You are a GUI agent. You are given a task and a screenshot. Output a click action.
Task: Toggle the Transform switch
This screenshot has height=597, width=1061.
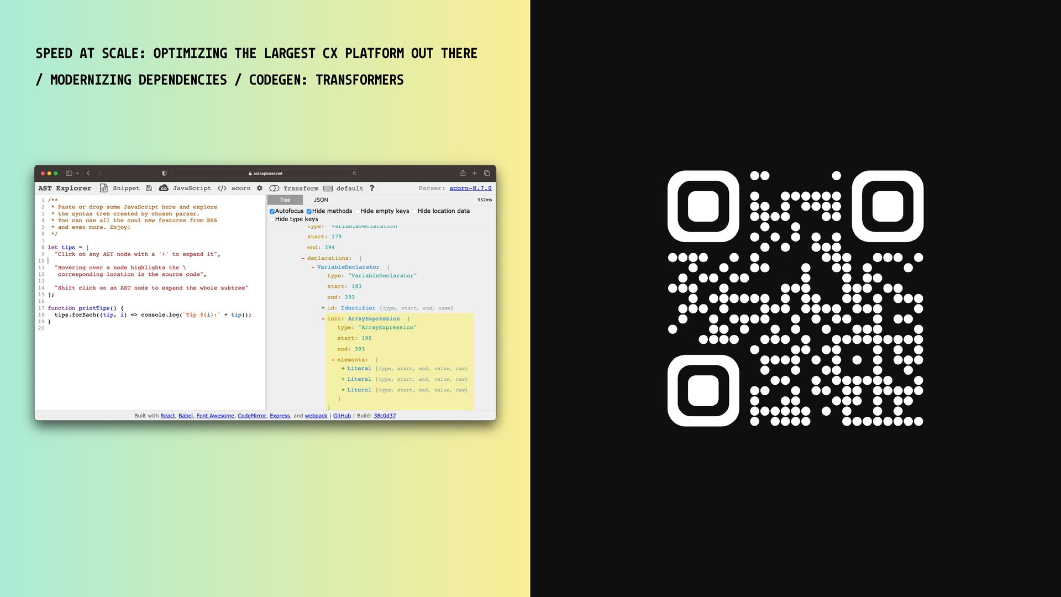coord(274,188)
